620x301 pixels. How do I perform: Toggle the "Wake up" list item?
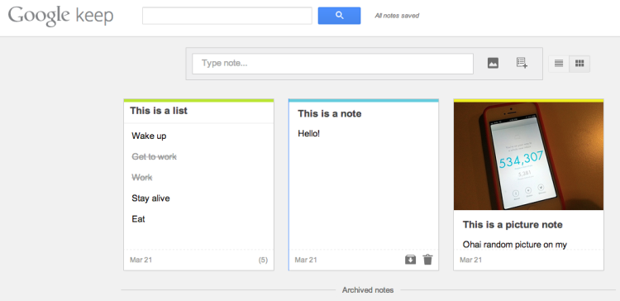click(149, 136)
